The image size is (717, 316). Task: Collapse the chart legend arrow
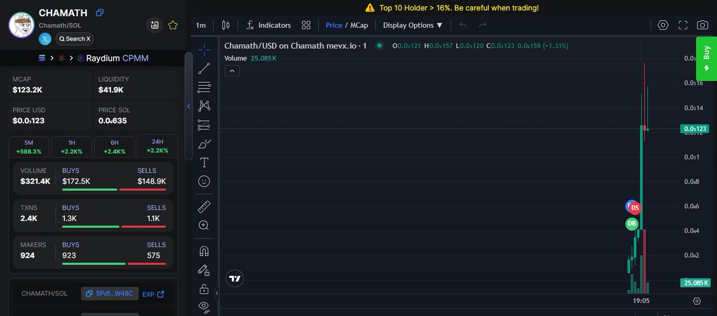pyautogui.click(x=232, y=71)
